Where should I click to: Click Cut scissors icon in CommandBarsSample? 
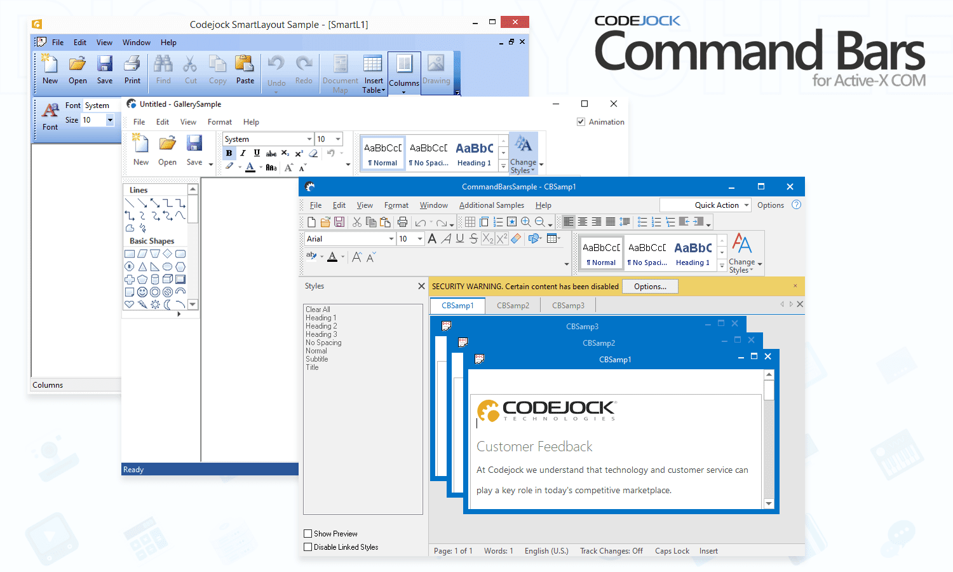[357, 222]
